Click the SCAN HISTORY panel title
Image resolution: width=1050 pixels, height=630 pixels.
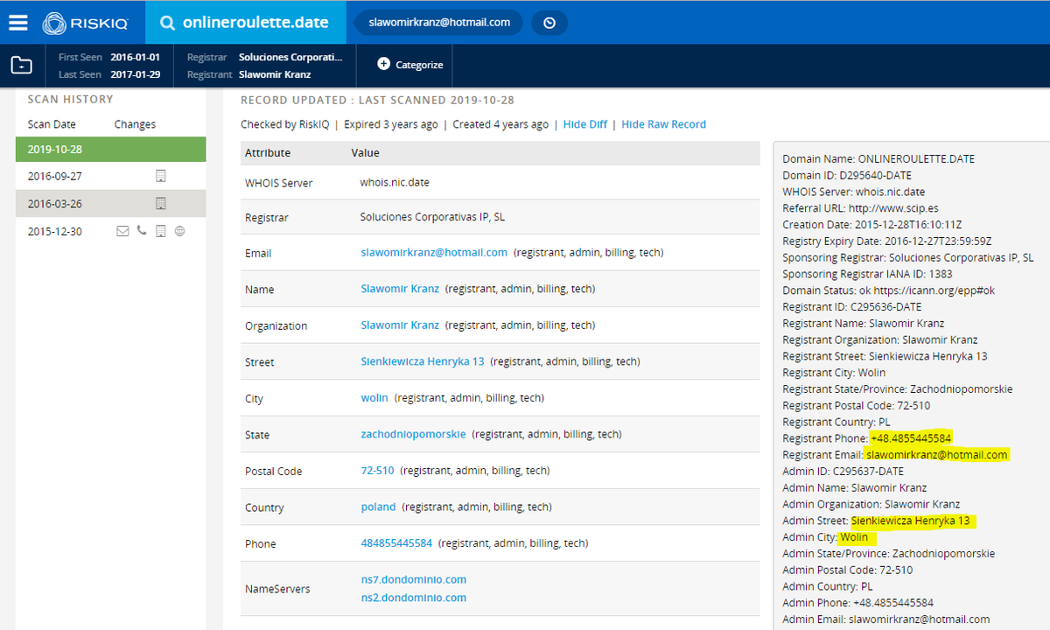(70, 99)
